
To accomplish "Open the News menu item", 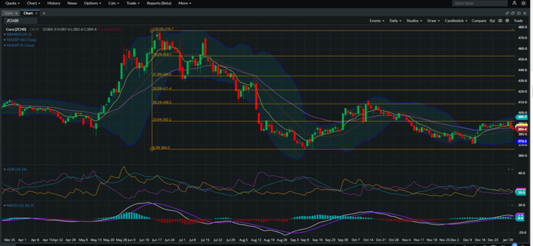I will [72, 3].
